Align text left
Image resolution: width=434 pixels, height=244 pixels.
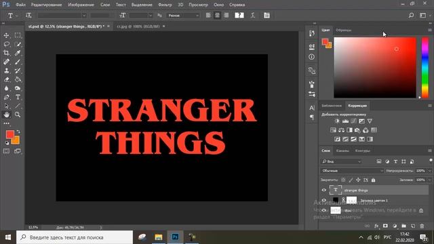click(208, 16)
